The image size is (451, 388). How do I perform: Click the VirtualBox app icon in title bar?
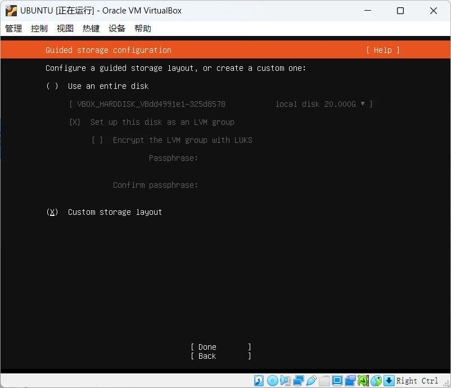pyautogui.click(x=11, y=11)
